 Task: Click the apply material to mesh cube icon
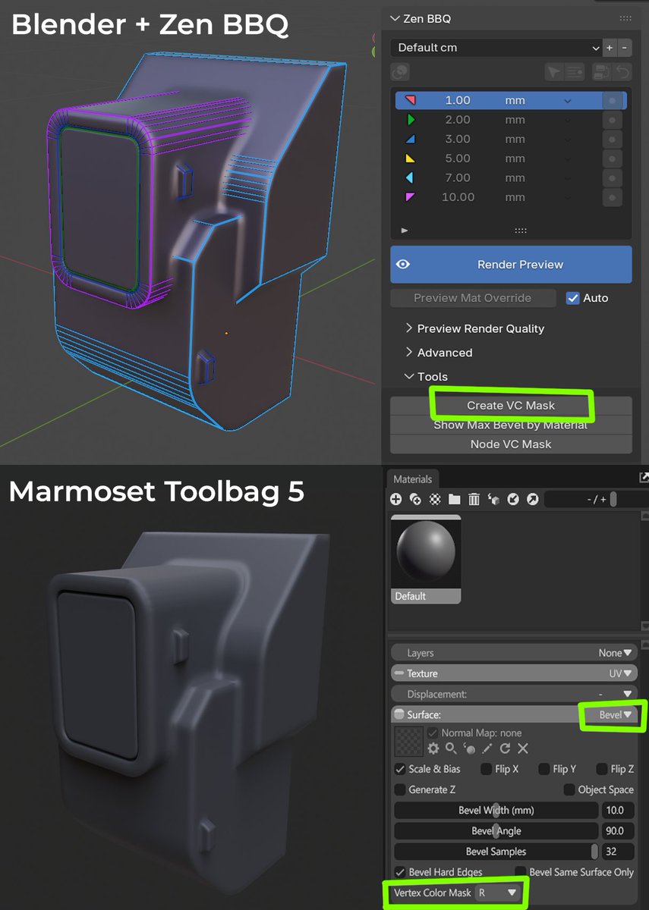click(x=493, y=499)
